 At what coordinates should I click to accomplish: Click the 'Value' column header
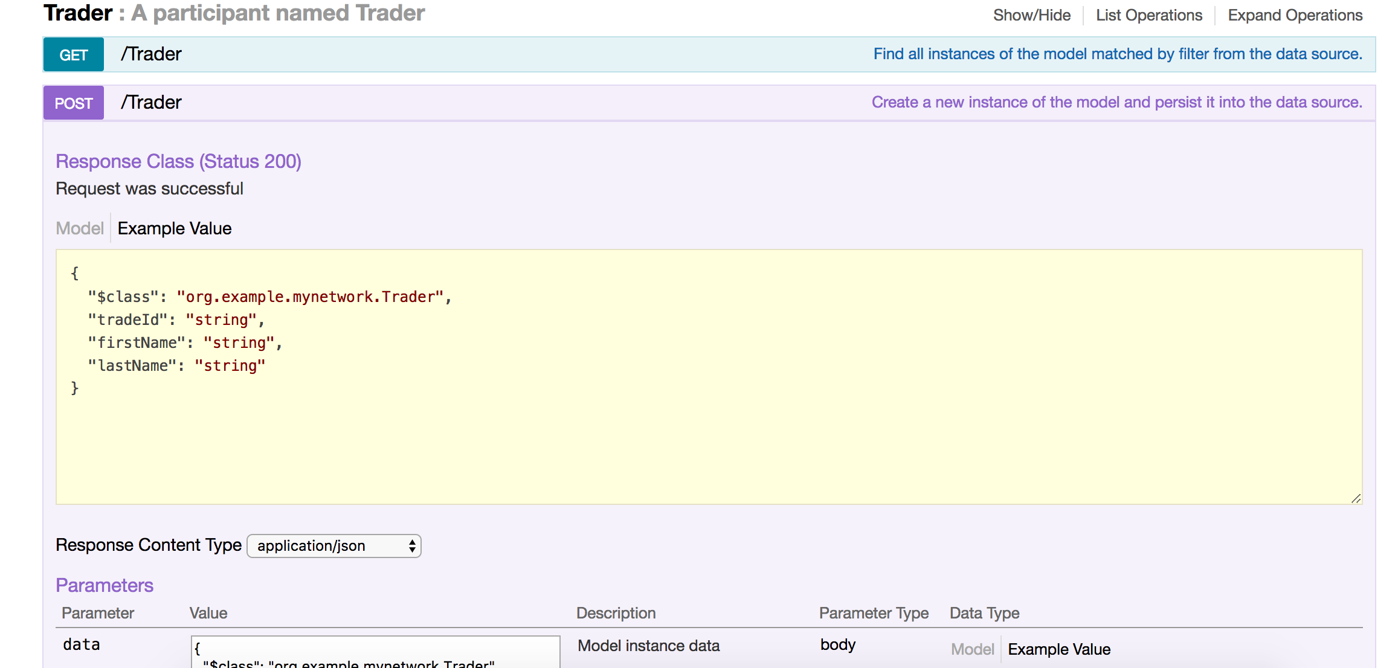point(208,613)
